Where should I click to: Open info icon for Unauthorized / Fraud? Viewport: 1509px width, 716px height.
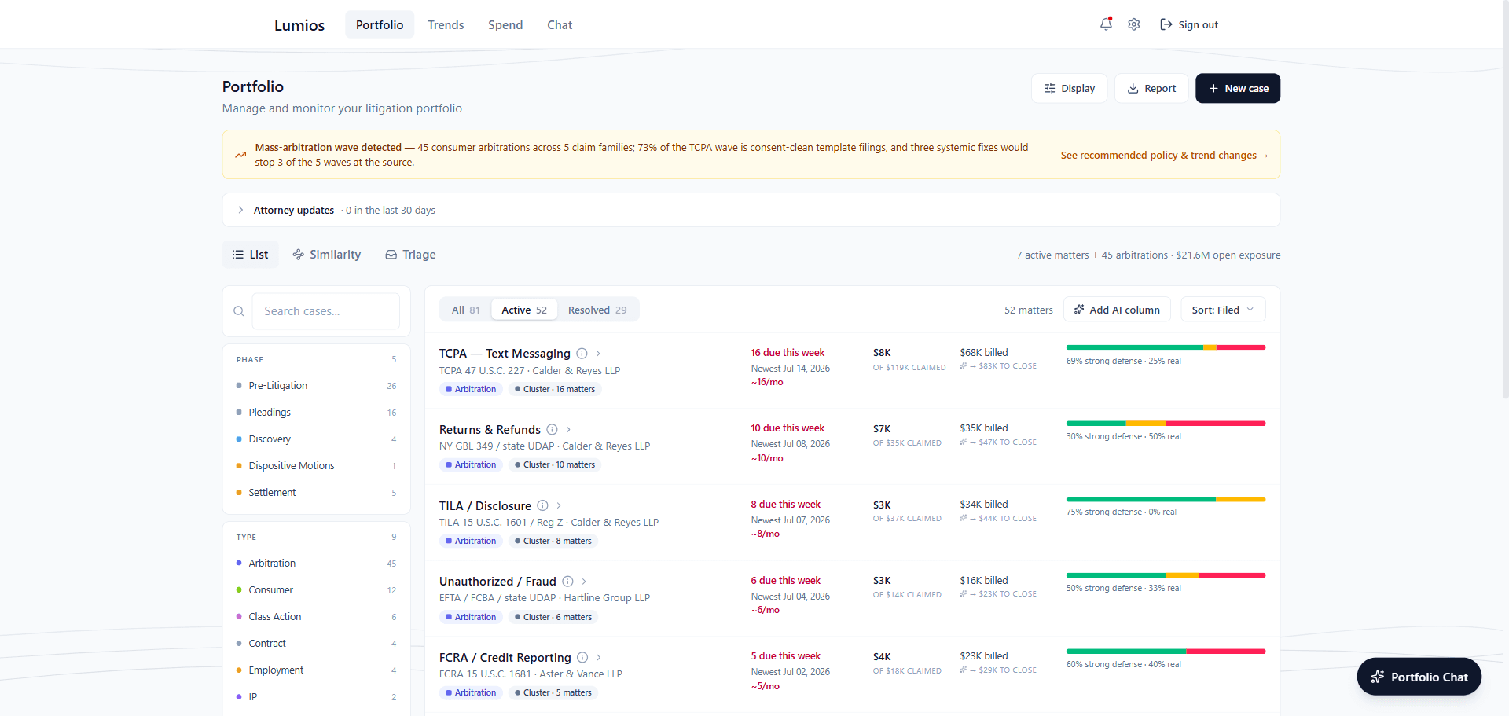[x=567, y=582]
